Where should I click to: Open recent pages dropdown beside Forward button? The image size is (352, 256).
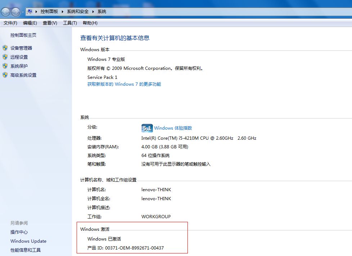(x=23, y=12)
